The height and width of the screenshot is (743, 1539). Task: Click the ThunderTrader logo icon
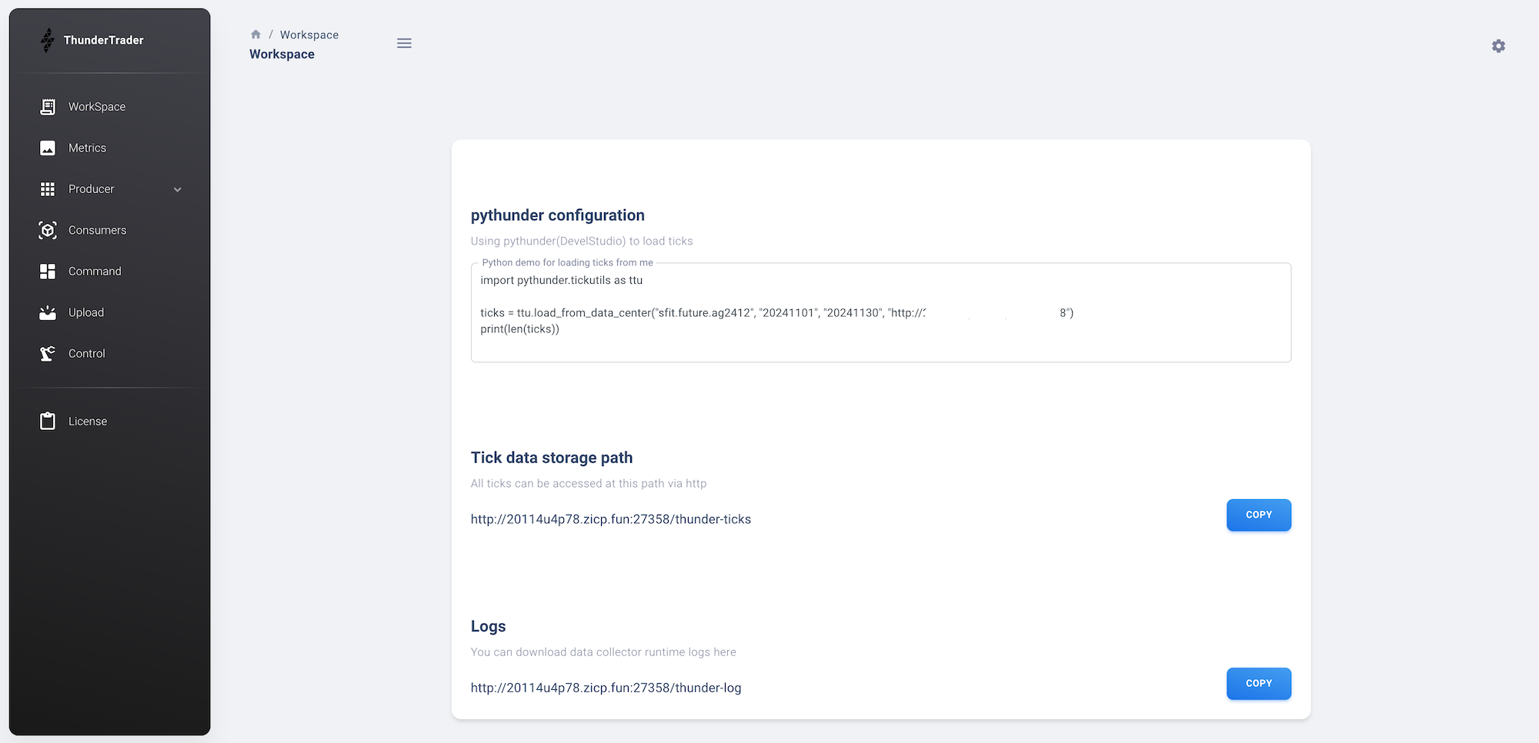48,40
